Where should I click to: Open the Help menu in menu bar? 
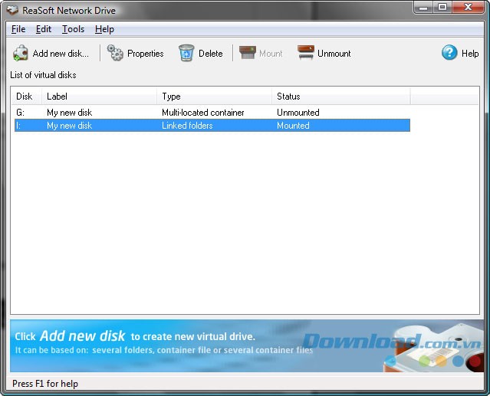click(104, 29)
